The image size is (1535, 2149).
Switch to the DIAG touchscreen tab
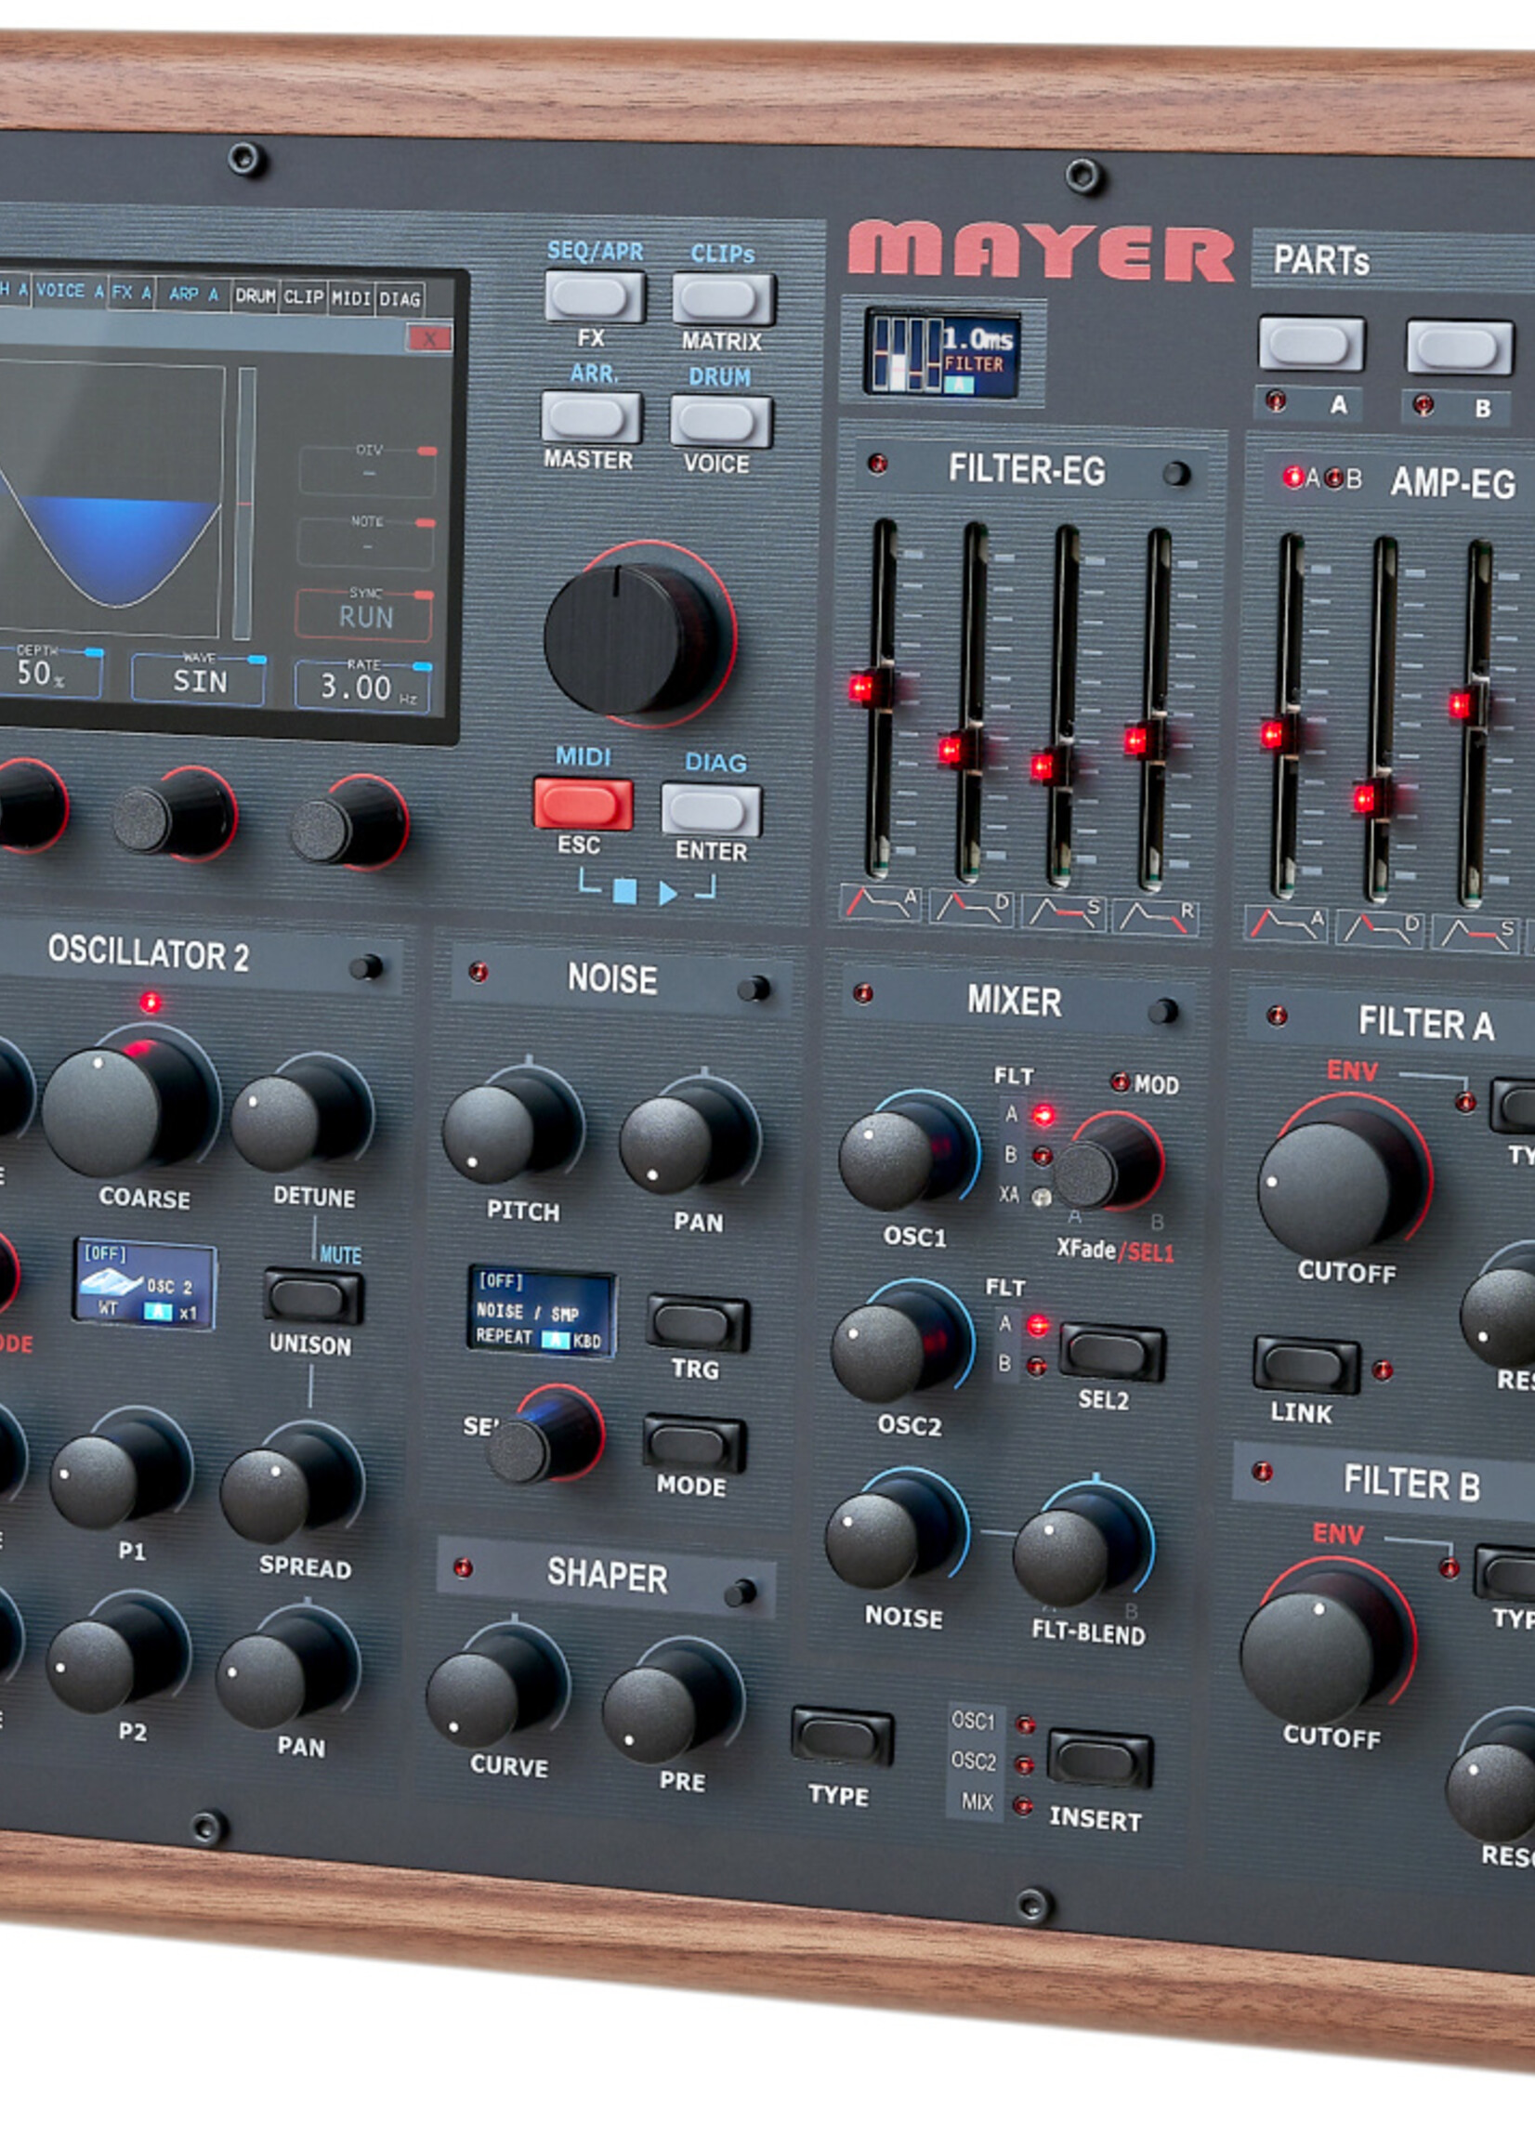click(399, 299)
